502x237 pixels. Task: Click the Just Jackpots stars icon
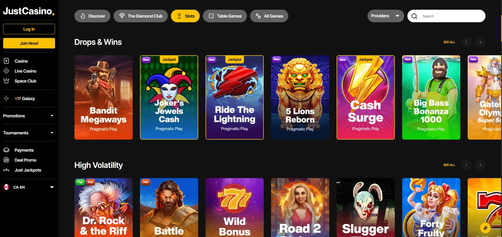click(x=6, y=170)
